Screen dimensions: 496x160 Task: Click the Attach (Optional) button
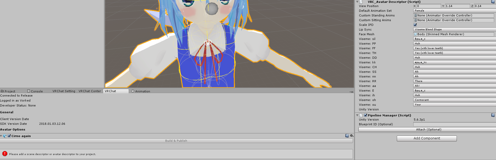427,129
